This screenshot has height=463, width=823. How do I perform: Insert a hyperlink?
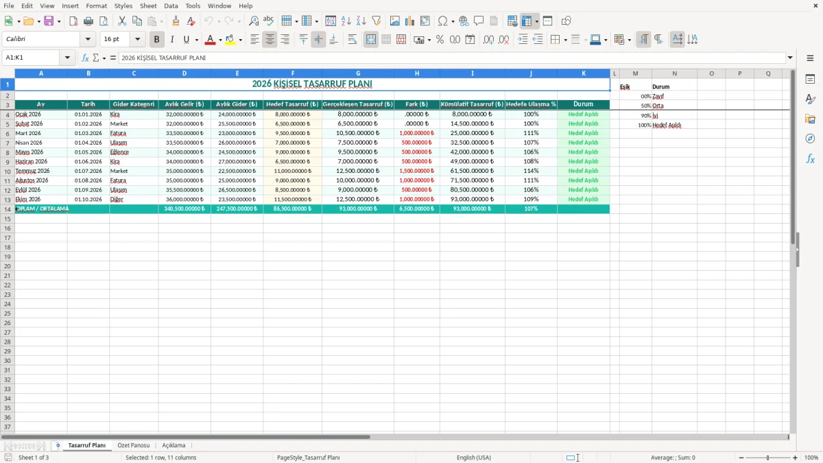click(x=464, y=21)
